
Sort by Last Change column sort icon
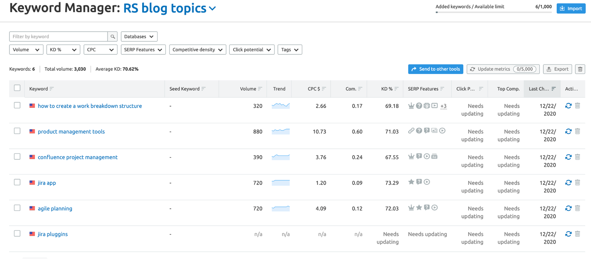(553, 89)
